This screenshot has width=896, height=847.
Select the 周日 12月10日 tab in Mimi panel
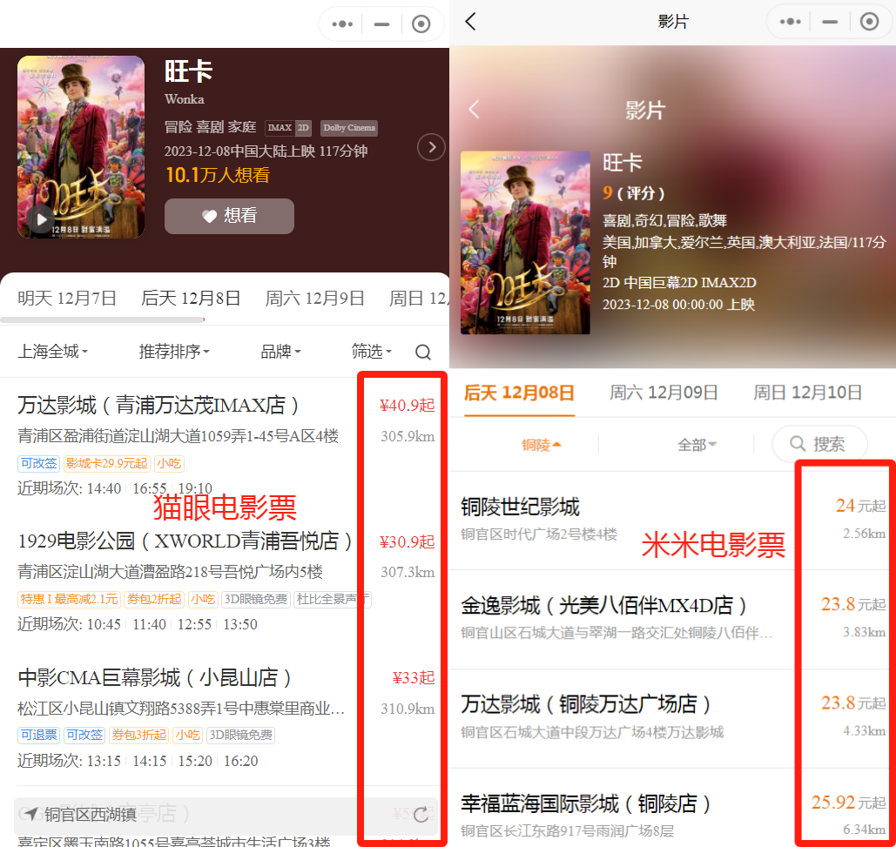pyautogui.click(x=807, y=393)
